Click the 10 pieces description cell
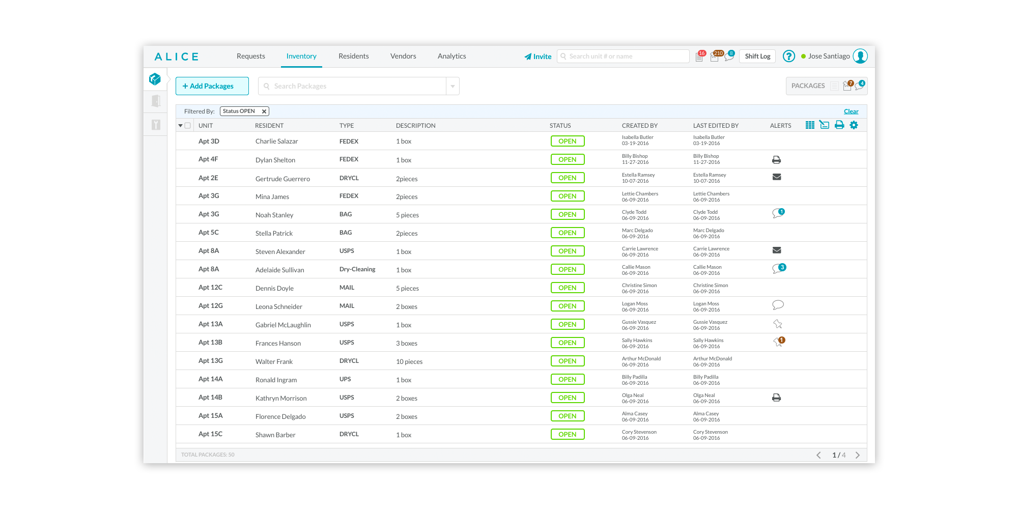This screenshot has width=1018, height=509. pos(409,361)
